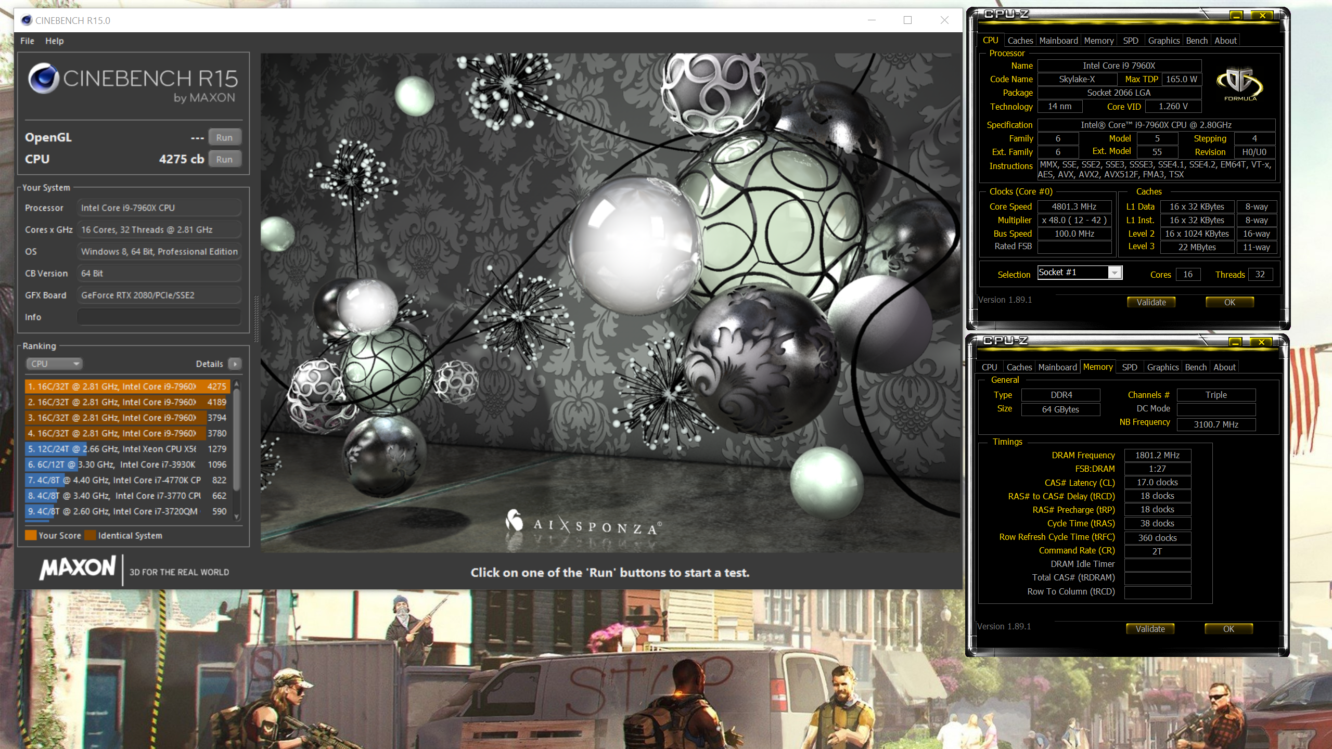Click OK in top CPU-Z window
Image resolution: width=1332 pixels, height=749 pixels.
tap(1229, 302)
